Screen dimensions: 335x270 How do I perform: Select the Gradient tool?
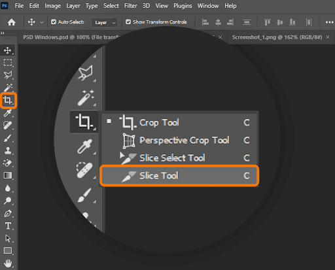coord(8,175)
